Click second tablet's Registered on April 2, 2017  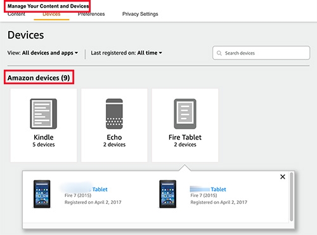coord(219,202)
